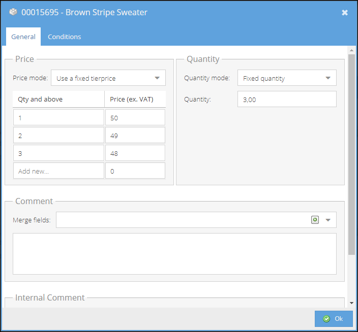The image size is (358, 332).
Task: Click the product box icon in title bar
Action: tap(13, 12)
